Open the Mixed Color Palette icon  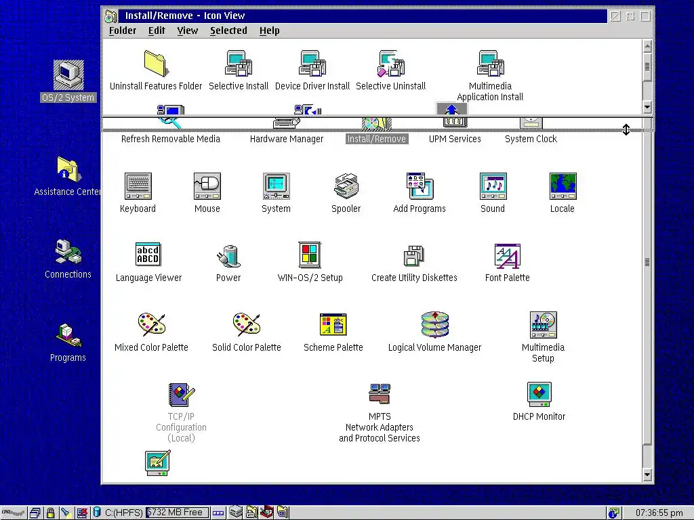pyautogui.click(x=151, y=324)
